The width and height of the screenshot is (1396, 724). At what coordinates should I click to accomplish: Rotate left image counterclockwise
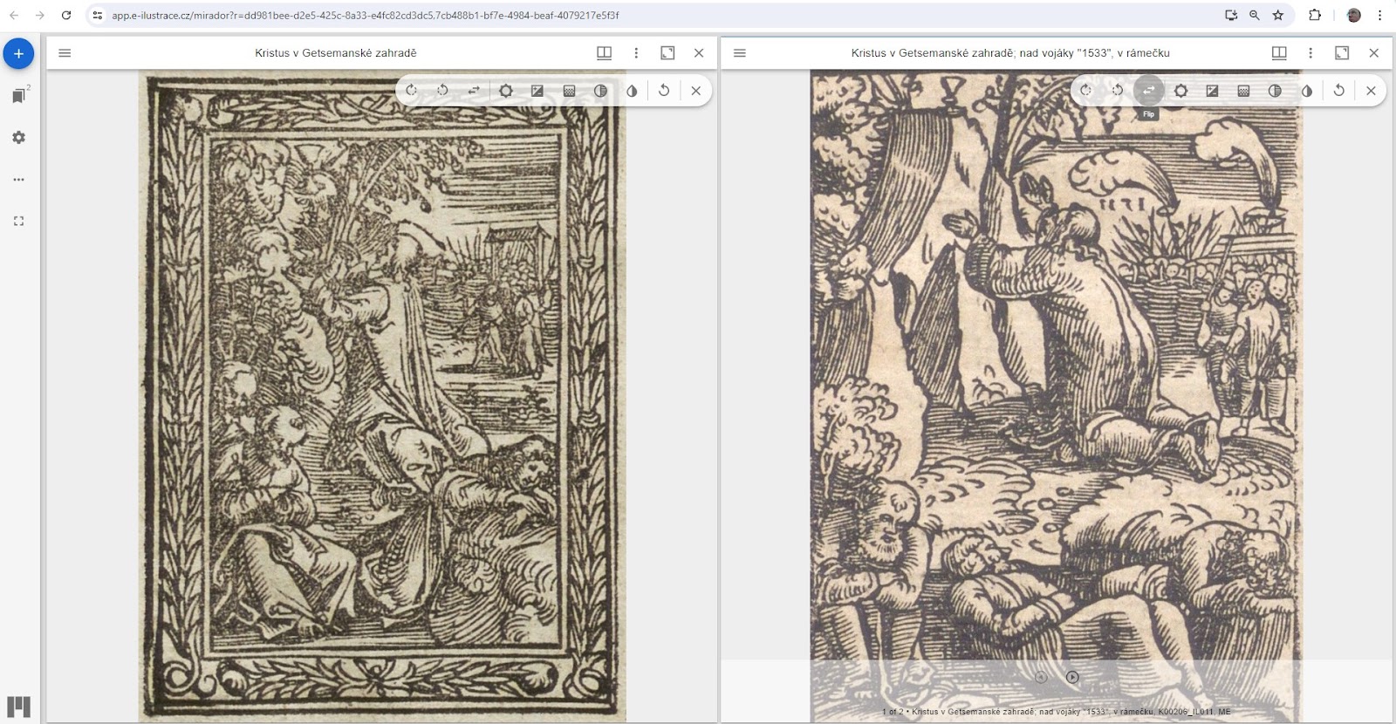(442, 91)
